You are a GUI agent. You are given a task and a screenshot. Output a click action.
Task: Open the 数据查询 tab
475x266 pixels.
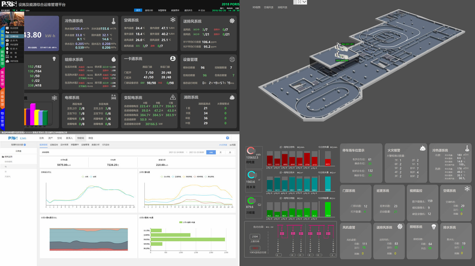coord(175,10)
